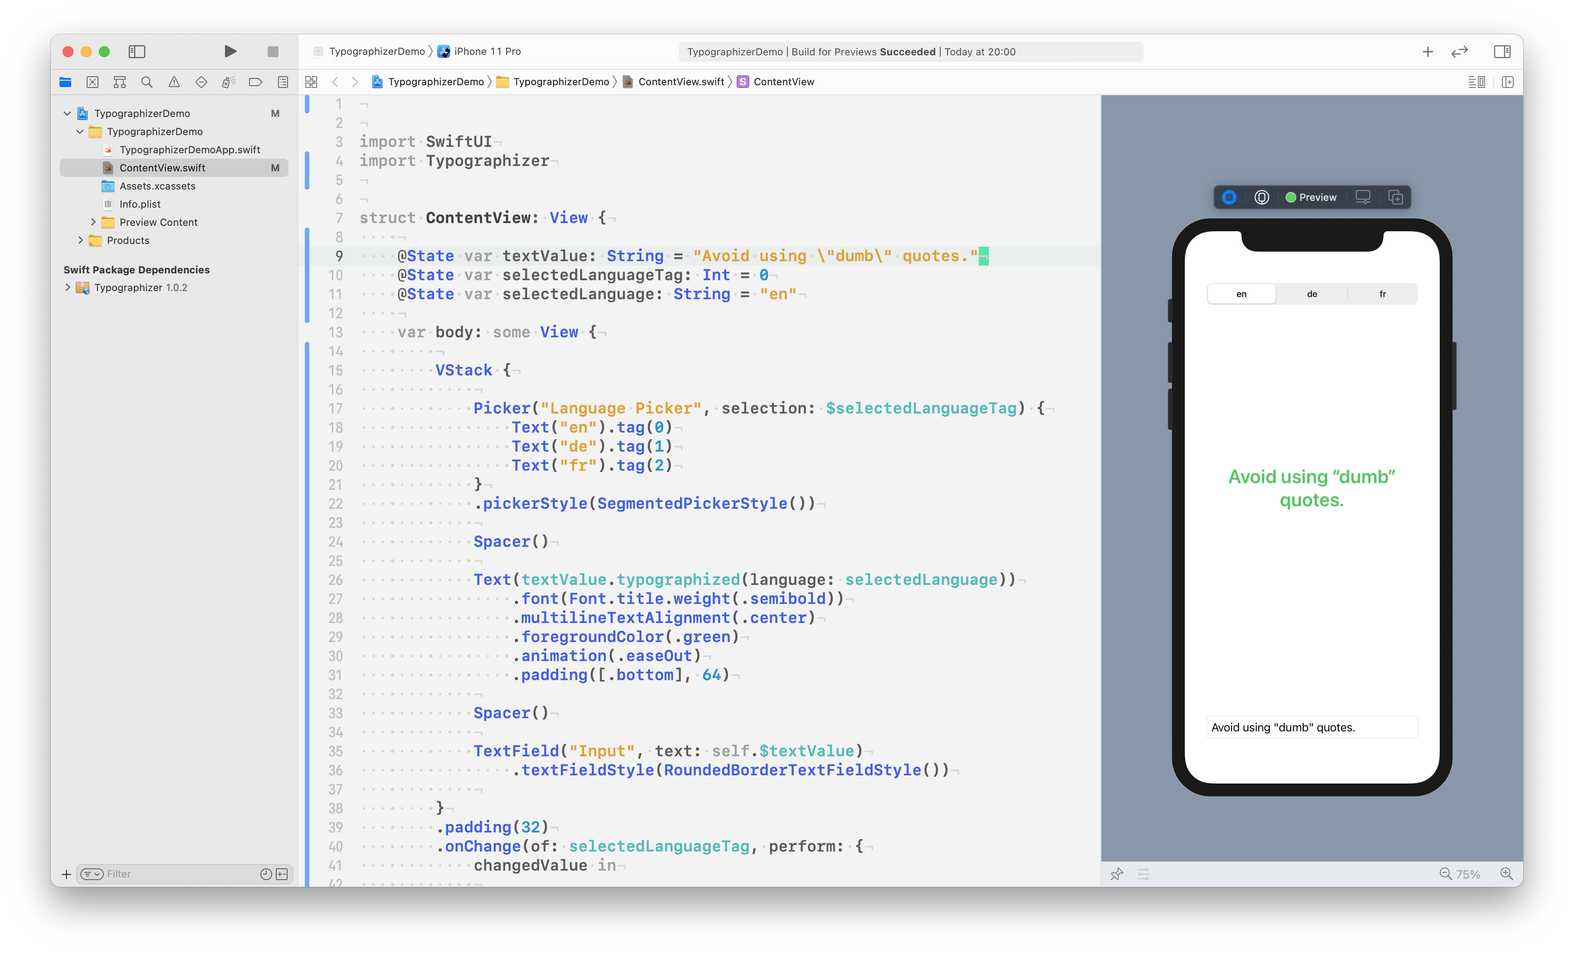Expand the Preview Content folder
1574x954 pixels.
click(93, 222)
